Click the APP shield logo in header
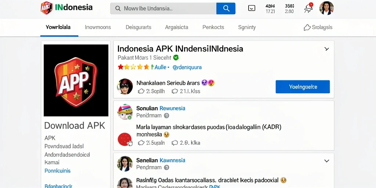Viewport: 376px width, 188px height. [47, 8]
